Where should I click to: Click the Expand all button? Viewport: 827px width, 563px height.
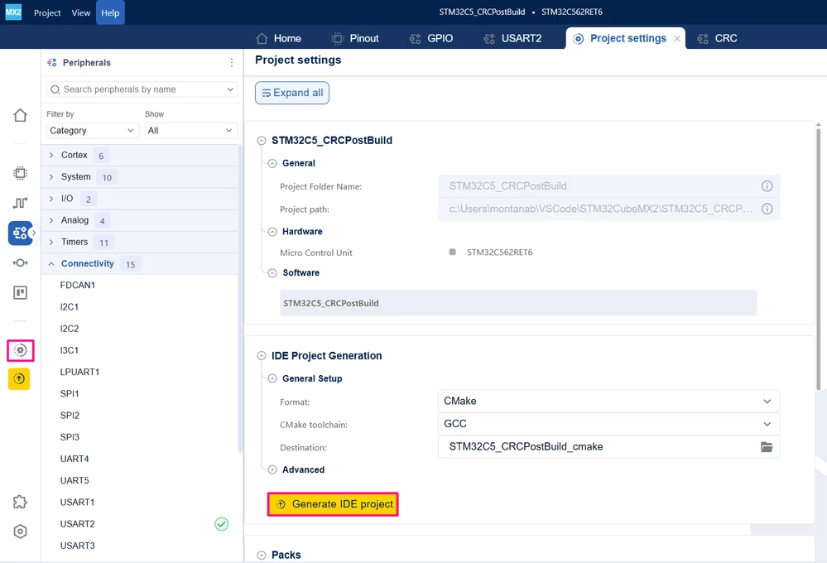pos(292,93)
